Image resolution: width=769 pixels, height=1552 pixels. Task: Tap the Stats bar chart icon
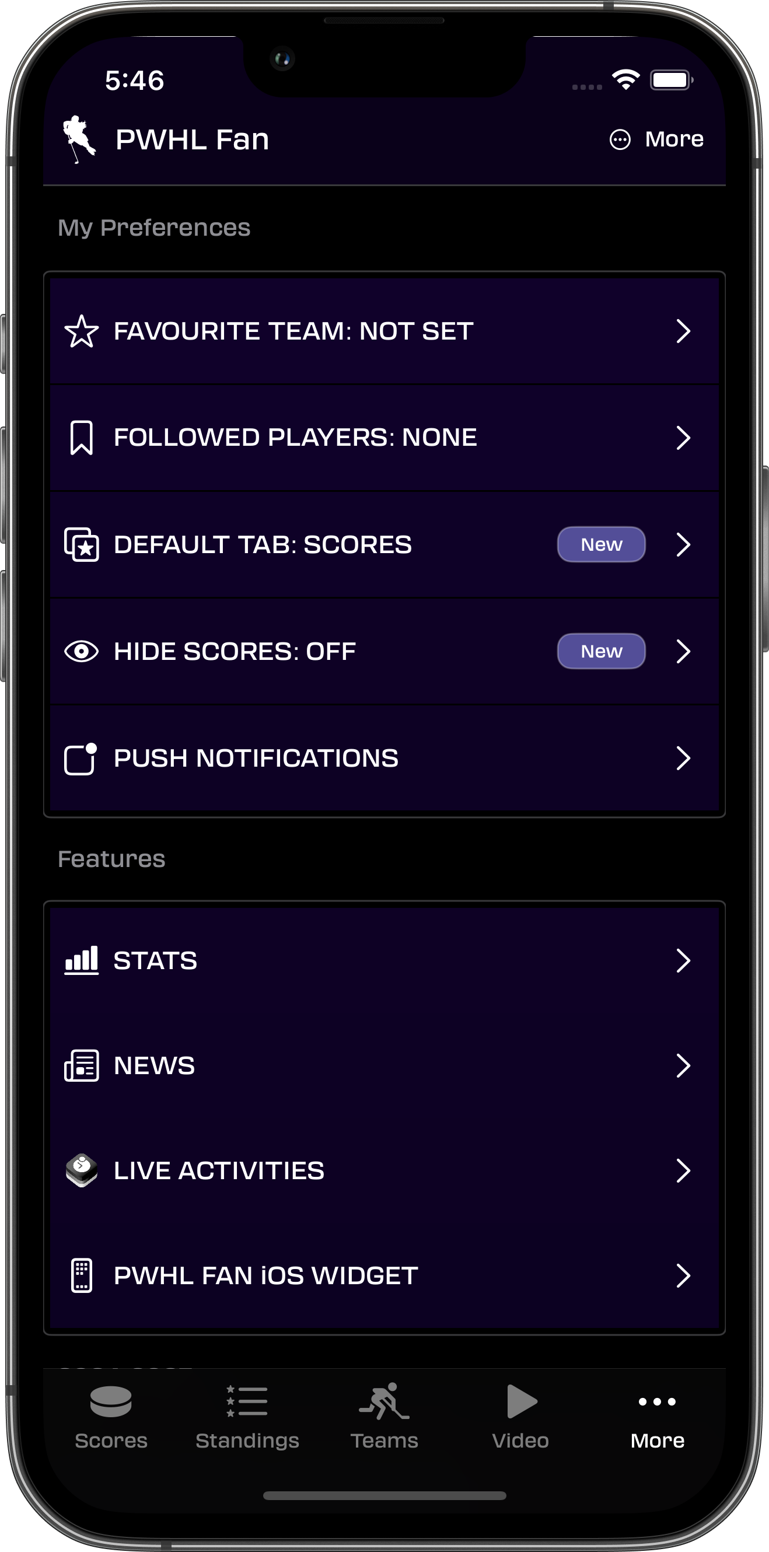pos(81,960)
